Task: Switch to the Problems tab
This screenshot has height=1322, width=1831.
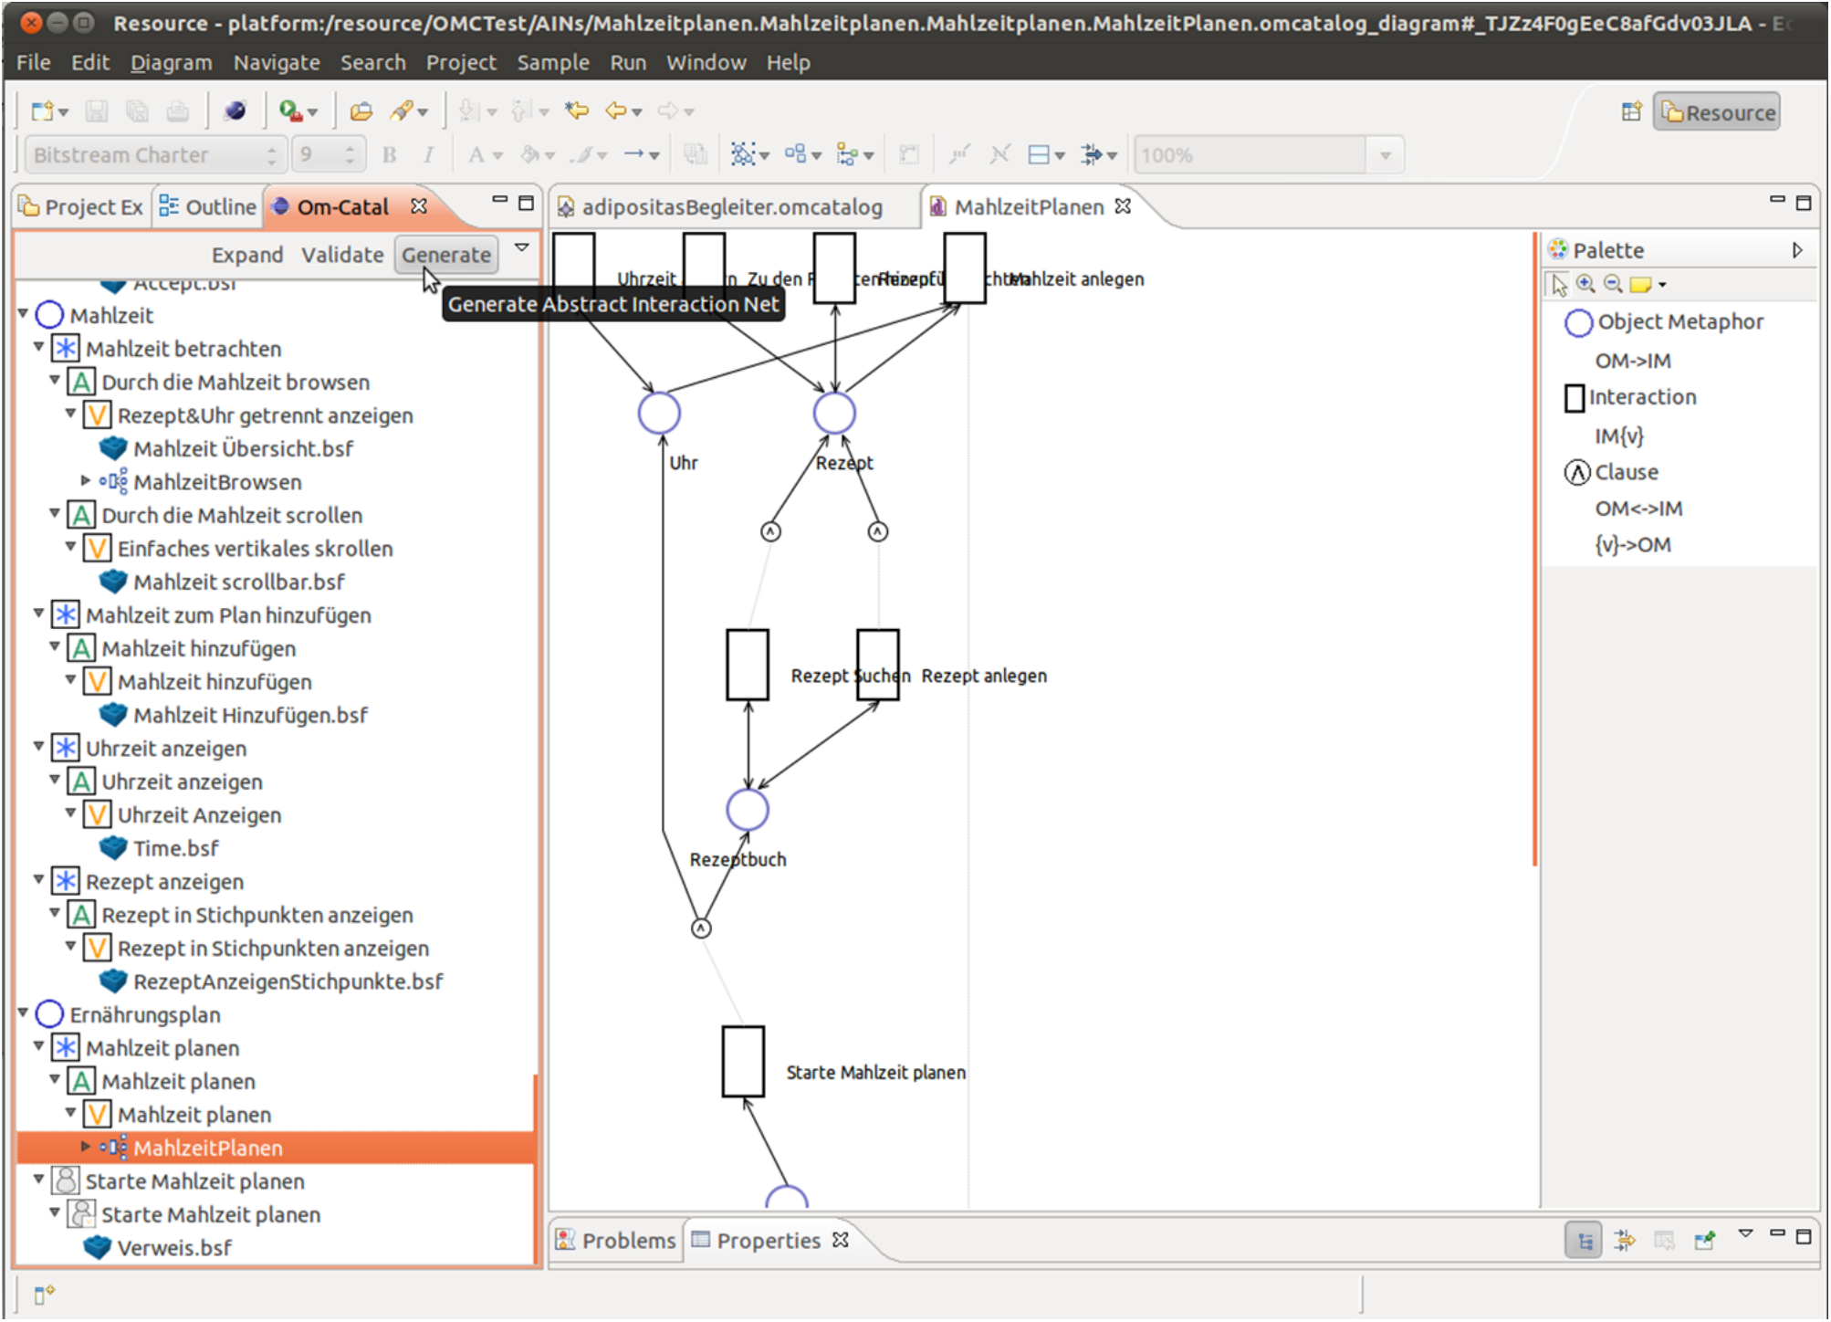Action: (616, 1241)
